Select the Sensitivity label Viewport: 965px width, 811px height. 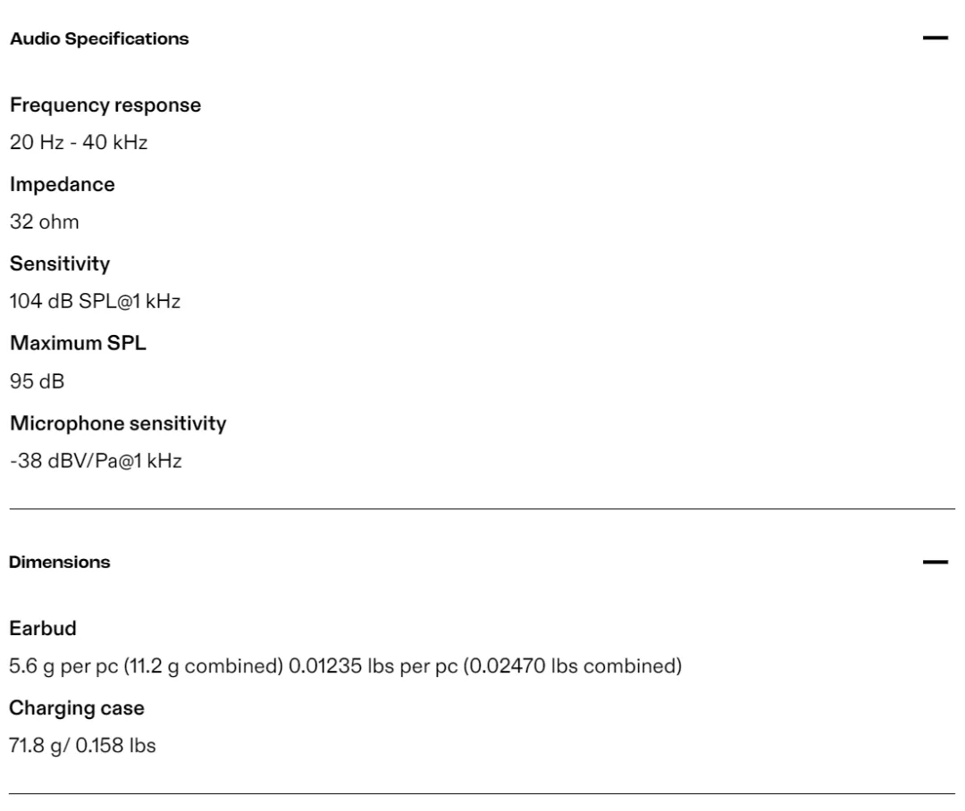click(x=60, y=264)
